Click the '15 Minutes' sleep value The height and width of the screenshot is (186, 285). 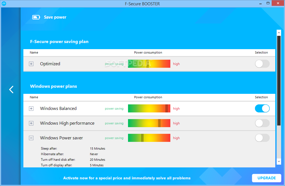(x=97, y=149)
